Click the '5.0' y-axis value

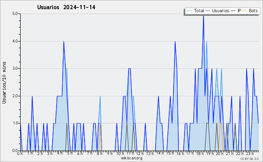click(x=15, y=14)
